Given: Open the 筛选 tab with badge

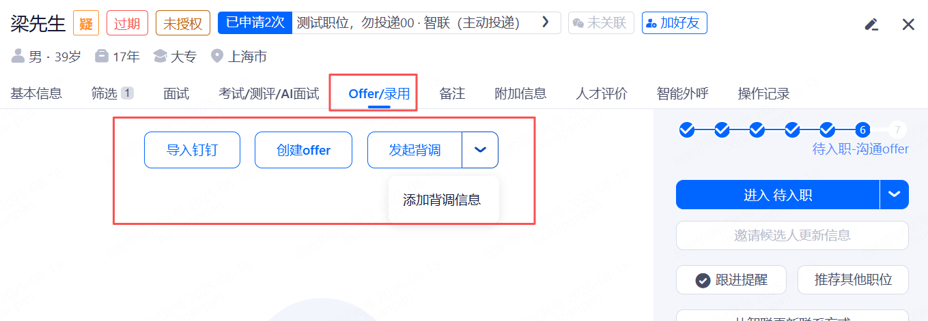Looking at the screenshot, I should (113, 94).
